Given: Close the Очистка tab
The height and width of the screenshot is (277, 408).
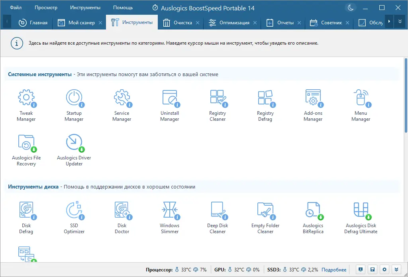Looking at the screenshot, I should [x=197, y=23].
